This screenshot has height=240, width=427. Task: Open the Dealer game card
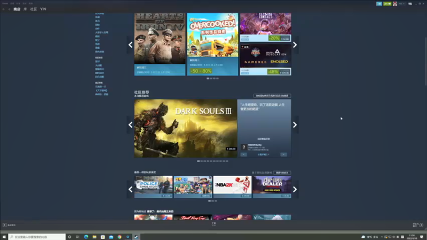pos(272,187)
